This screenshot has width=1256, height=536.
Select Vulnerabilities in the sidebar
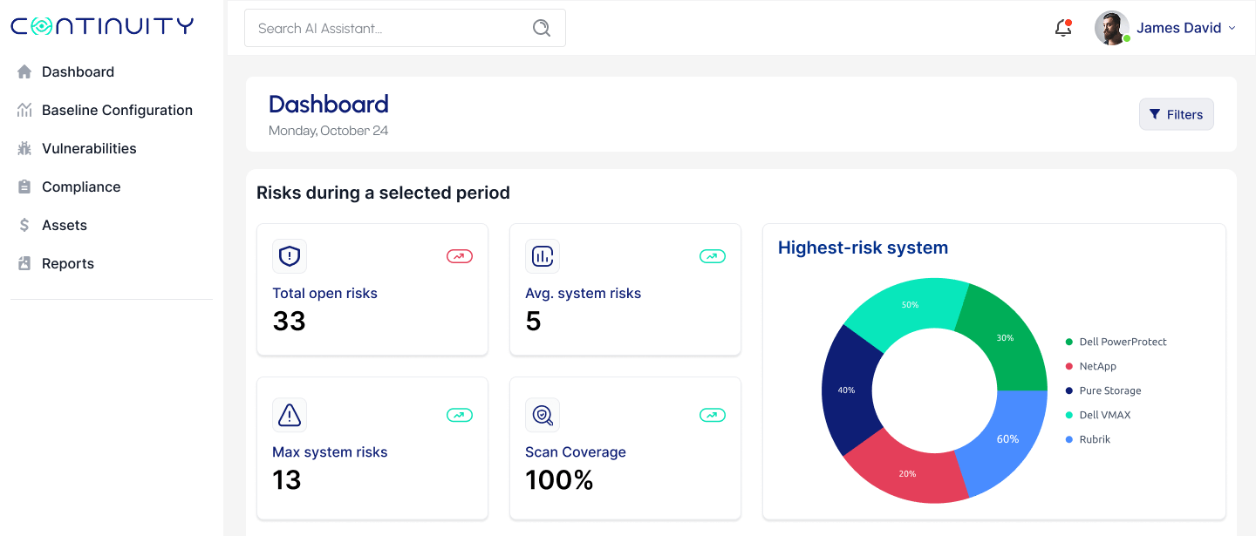click(x=88, y=148)
